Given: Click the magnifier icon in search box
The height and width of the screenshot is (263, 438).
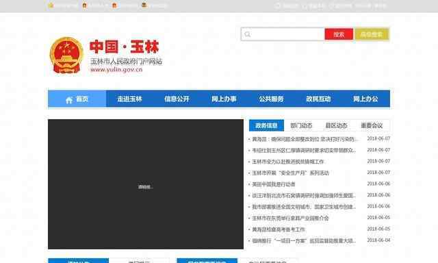Looking at the screenshot, I should click(x=247, y=34).
